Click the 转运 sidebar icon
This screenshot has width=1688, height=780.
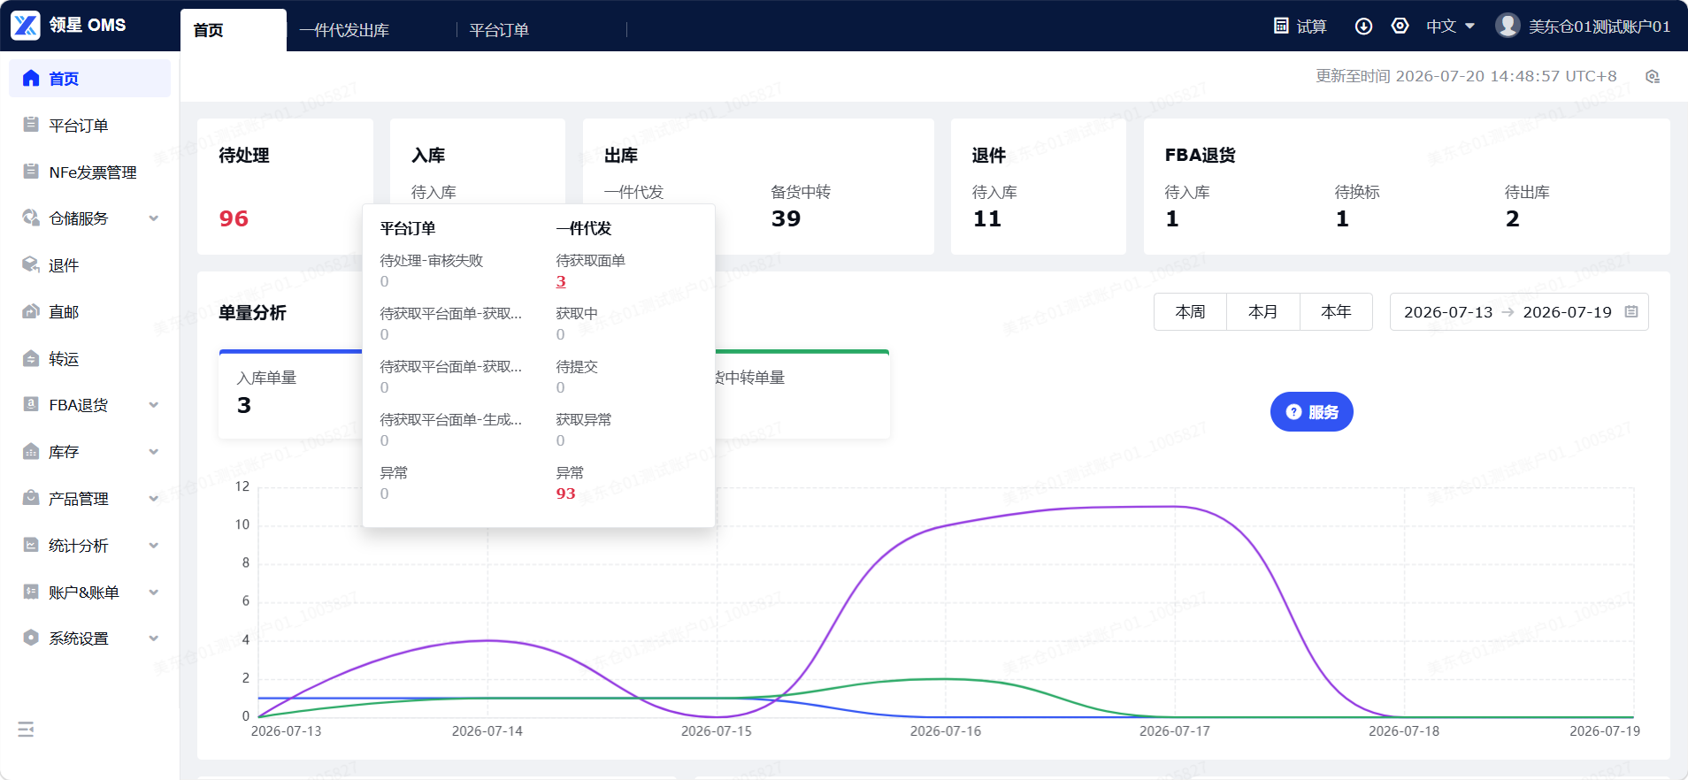tap(31, 358)
